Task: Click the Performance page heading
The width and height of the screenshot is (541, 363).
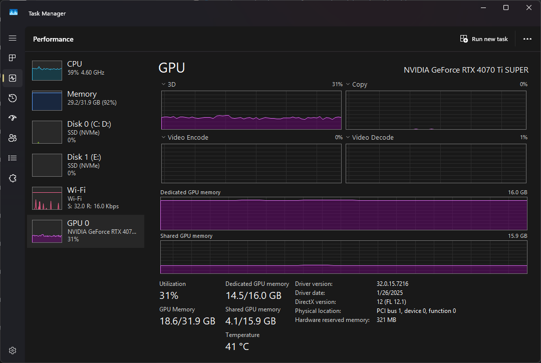Action: pyautogui.click(x=53, y=39)
